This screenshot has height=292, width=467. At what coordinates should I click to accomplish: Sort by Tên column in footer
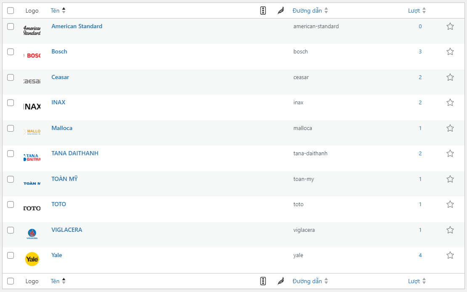pyautogui.click(x=58, y=281)
